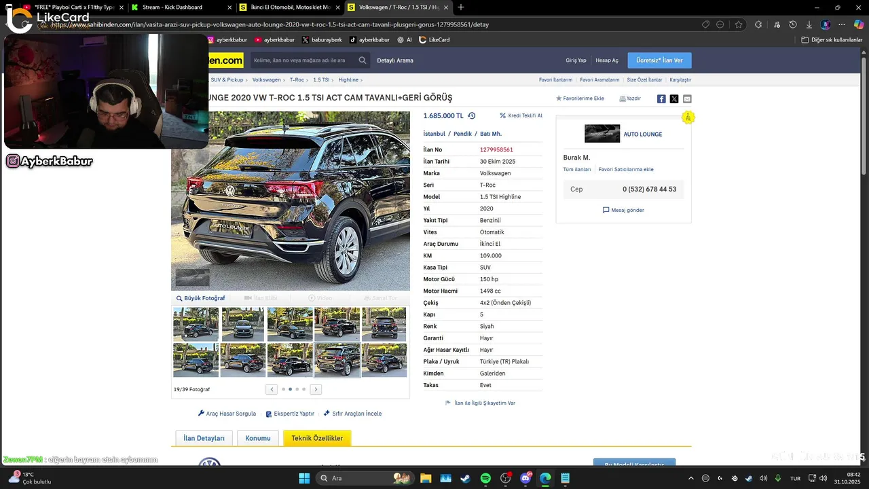Open File Explorer from the taskbar
The image size is (869, 489).
(425, 478)
